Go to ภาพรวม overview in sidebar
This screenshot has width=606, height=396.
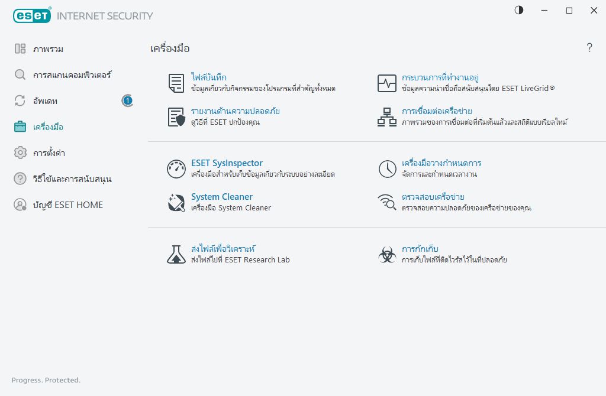tap(49, 49)
